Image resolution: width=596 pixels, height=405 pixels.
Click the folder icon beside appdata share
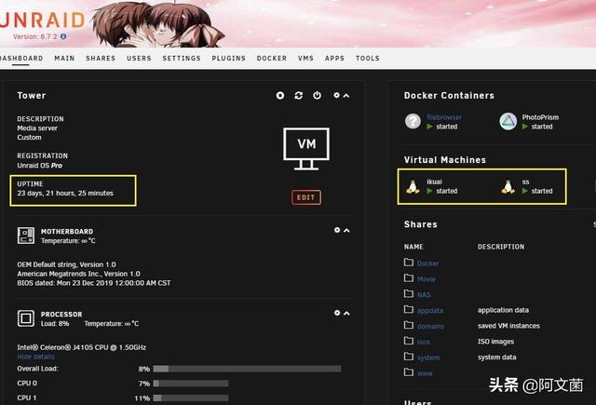click(409, 309)
